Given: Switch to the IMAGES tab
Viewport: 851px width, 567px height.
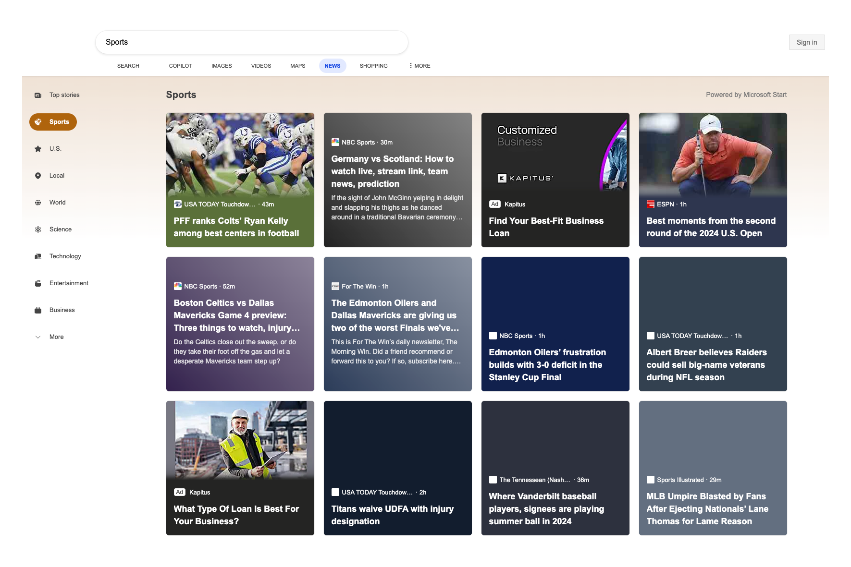Looking at the screenshot, I should [x=222, y=66].
